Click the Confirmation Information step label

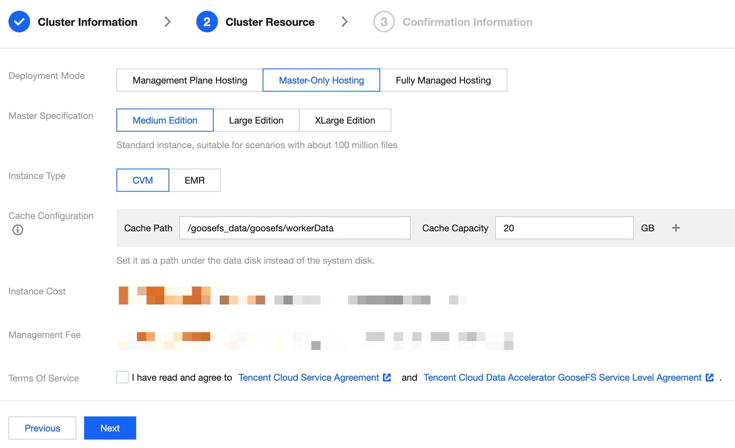pos(468,22)
